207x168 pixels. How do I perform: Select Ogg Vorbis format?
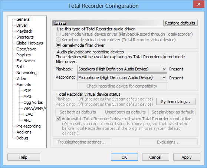pyautogui.click(x=33, y=102)
